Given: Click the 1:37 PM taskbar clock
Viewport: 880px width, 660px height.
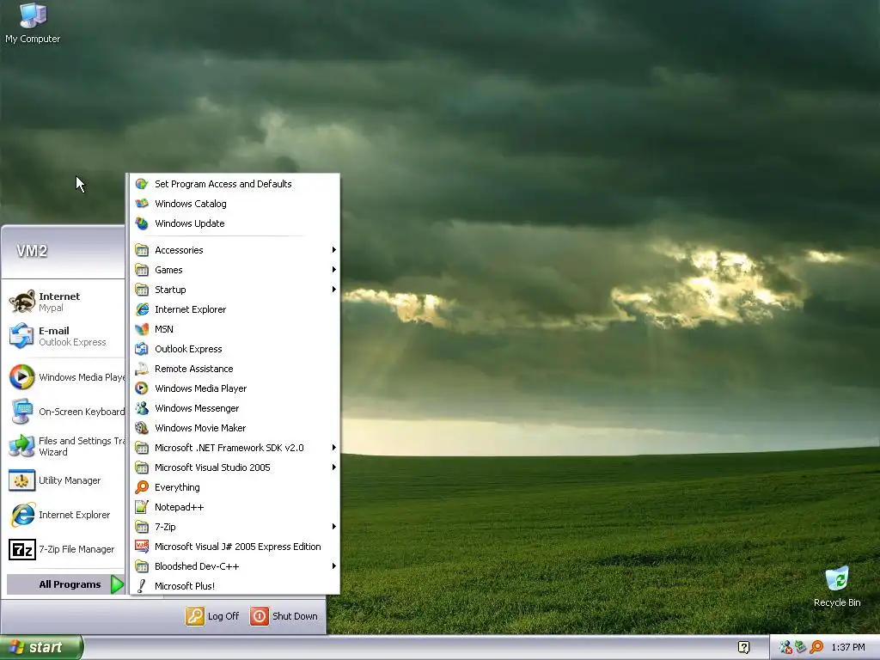Looking at the screenshot, I should point(848,647).
